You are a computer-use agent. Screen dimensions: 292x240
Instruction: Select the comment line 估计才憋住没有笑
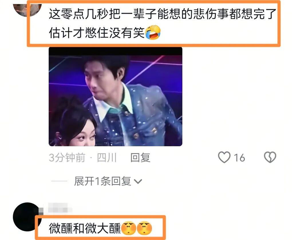[x=97, y=33]
